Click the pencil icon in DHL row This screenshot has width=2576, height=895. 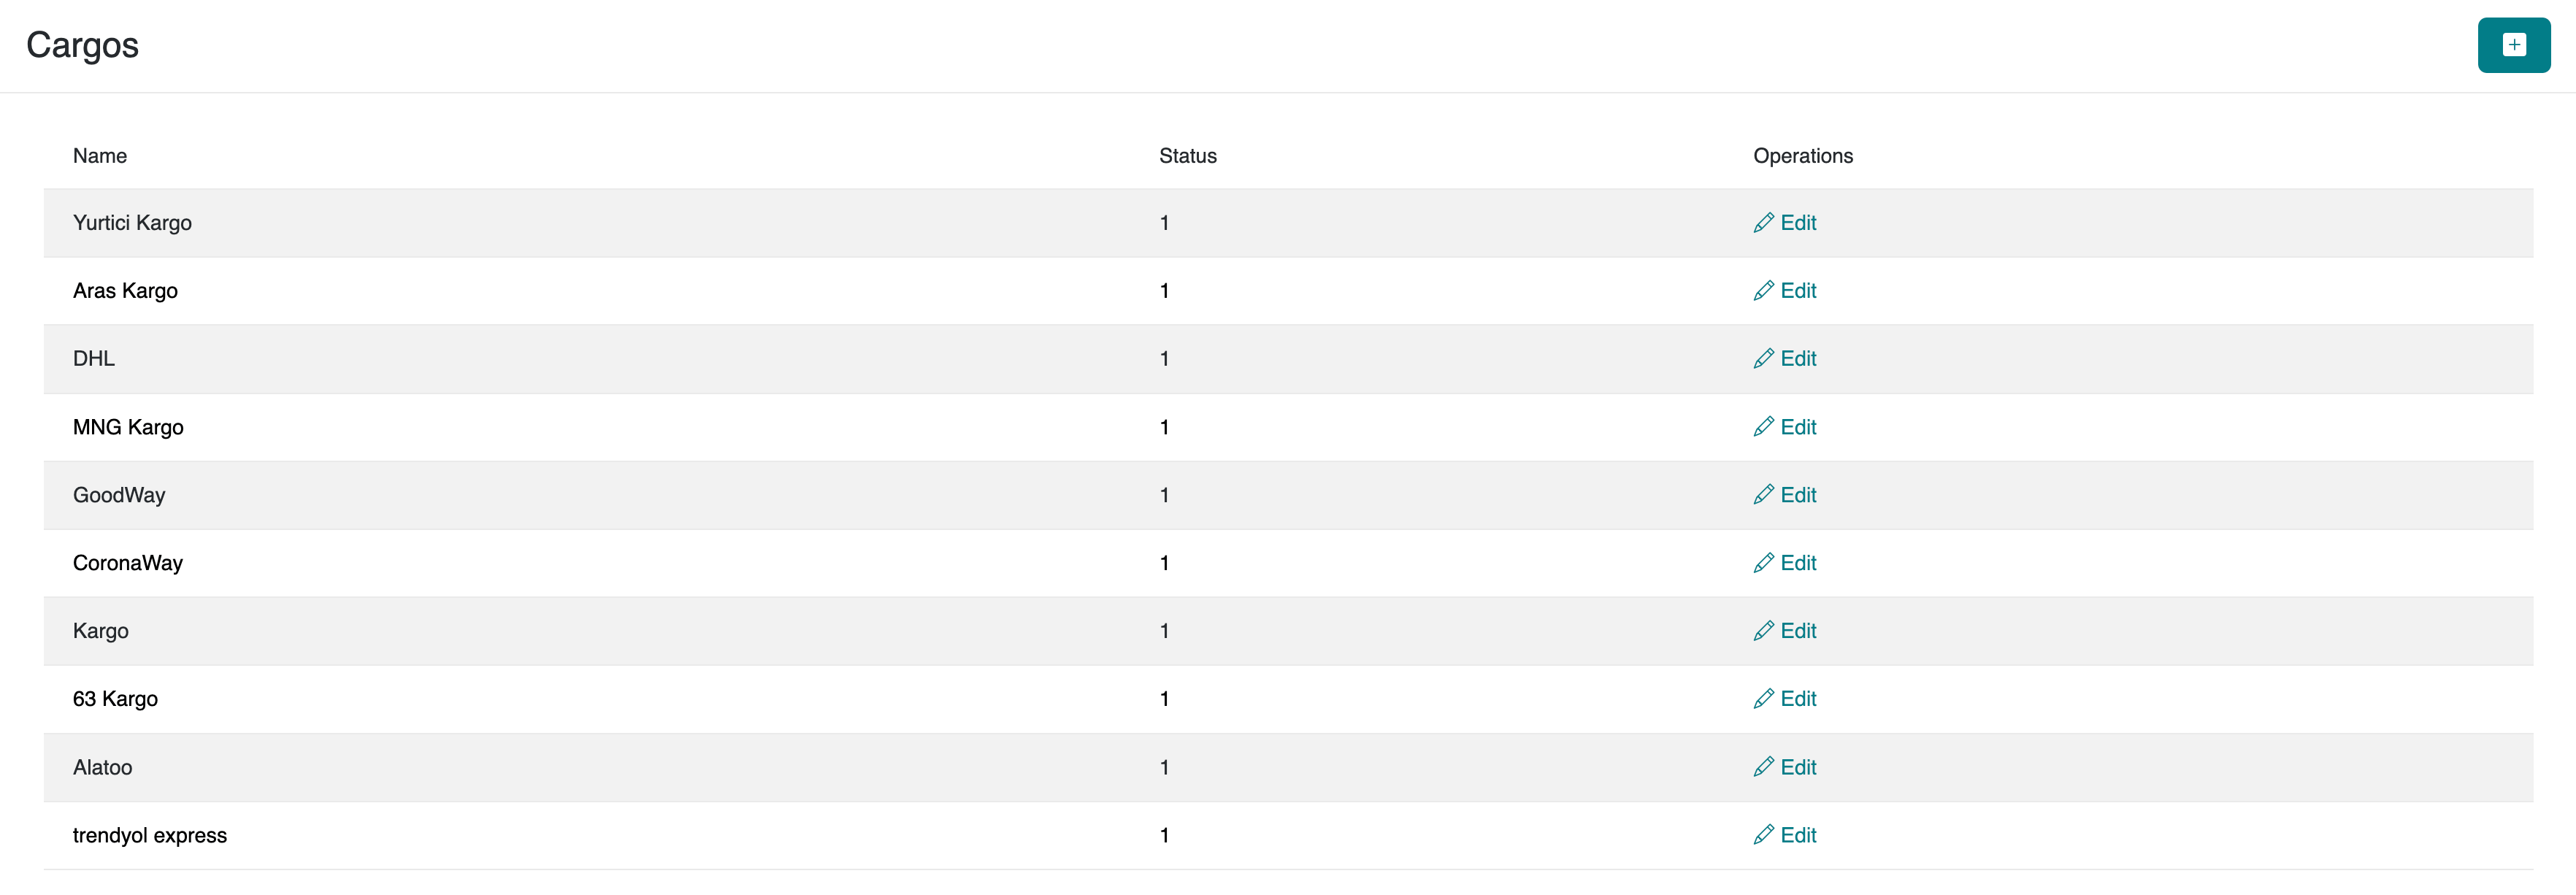tap(1763, 359)
